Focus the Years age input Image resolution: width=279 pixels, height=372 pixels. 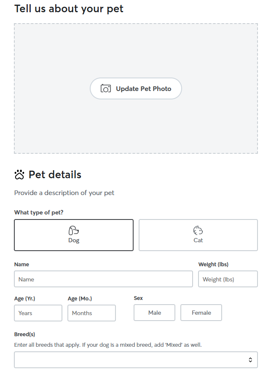[38, 313]
